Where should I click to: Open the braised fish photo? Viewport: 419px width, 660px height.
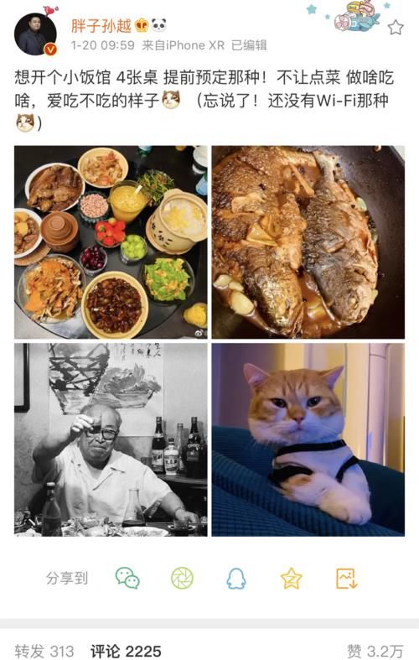pyautogui.click(x=308, y=242)
